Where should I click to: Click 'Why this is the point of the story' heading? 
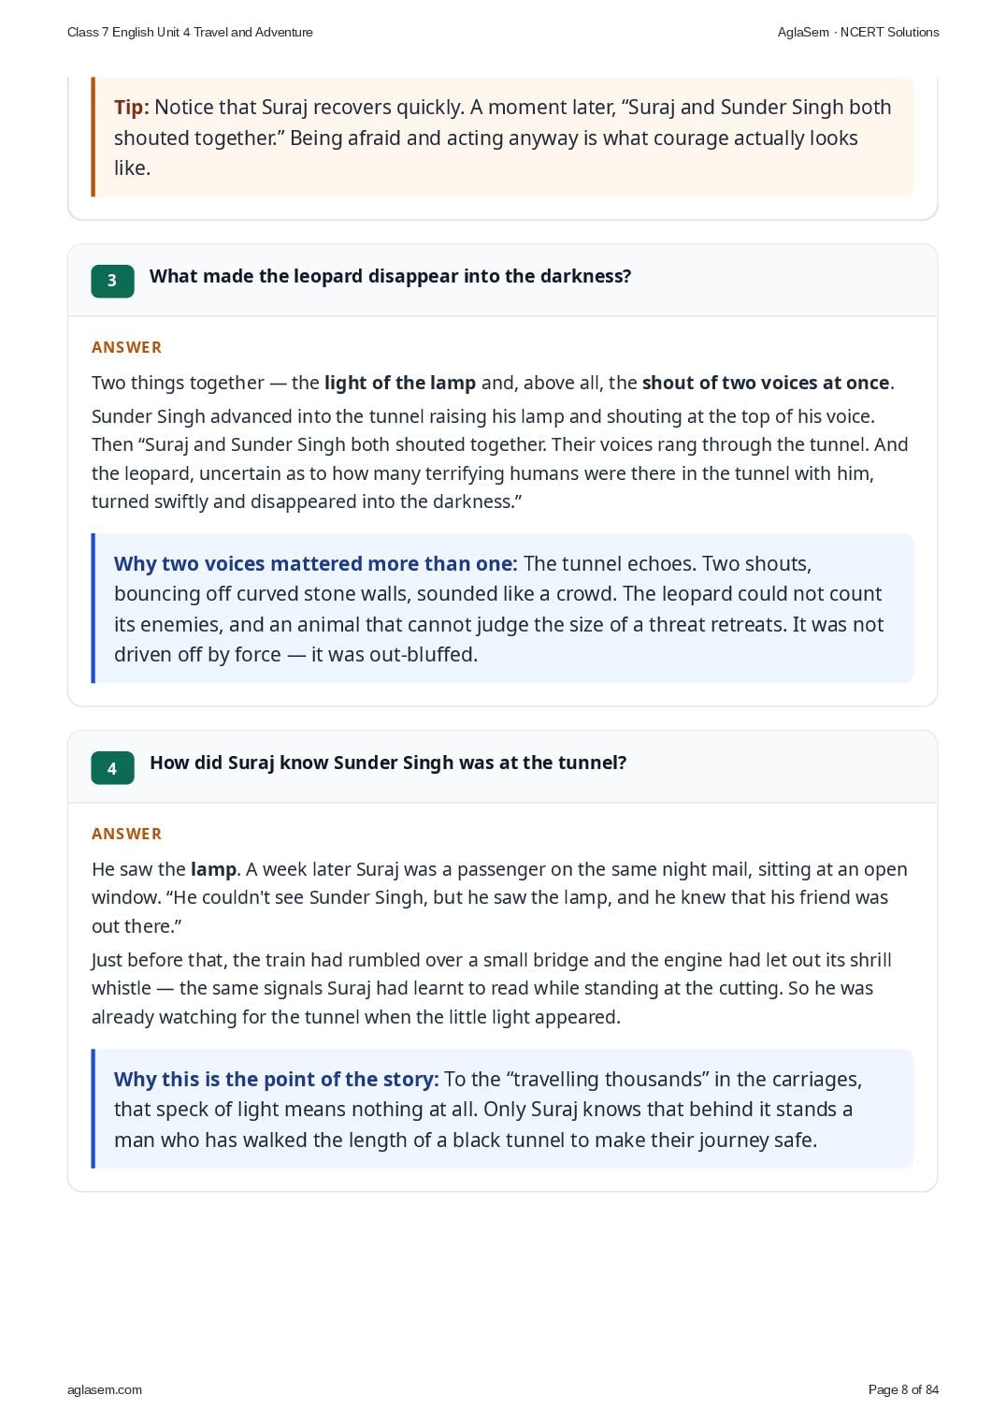[276, 1079]
